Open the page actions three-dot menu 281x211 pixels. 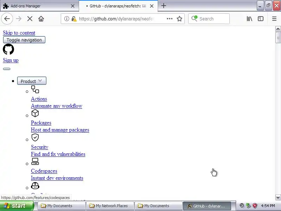[170, 19]
